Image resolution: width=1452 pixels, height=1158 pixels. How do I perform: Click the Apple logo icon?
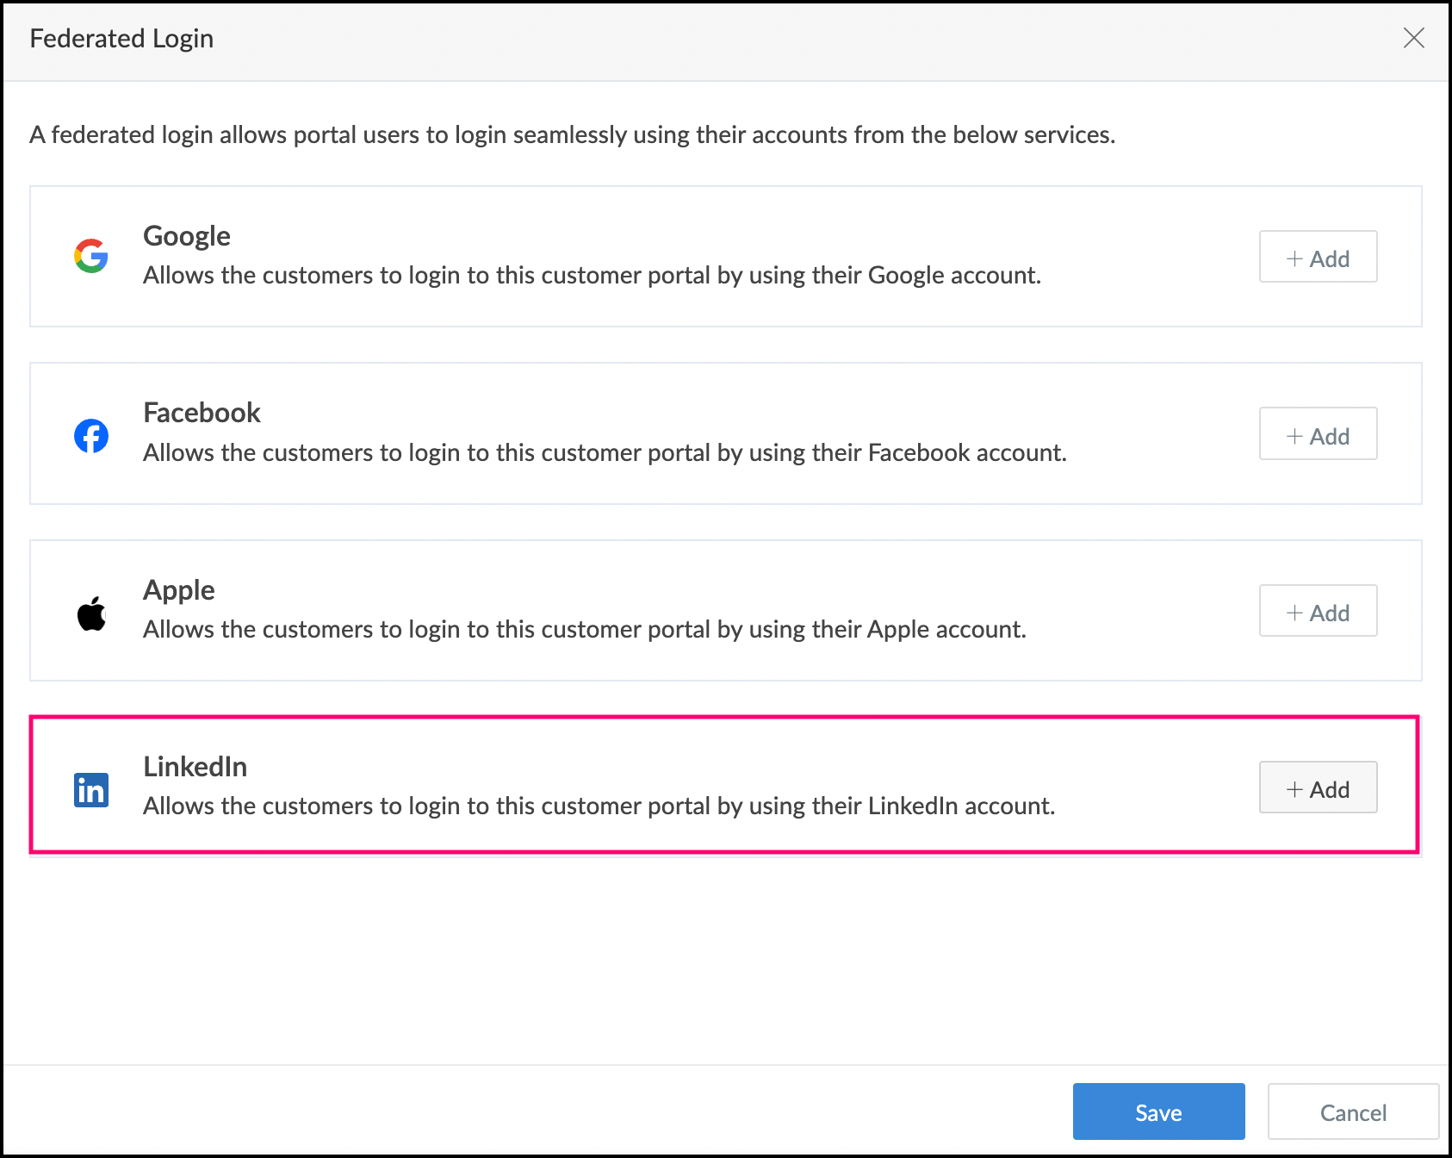click(x=91, y=613)
